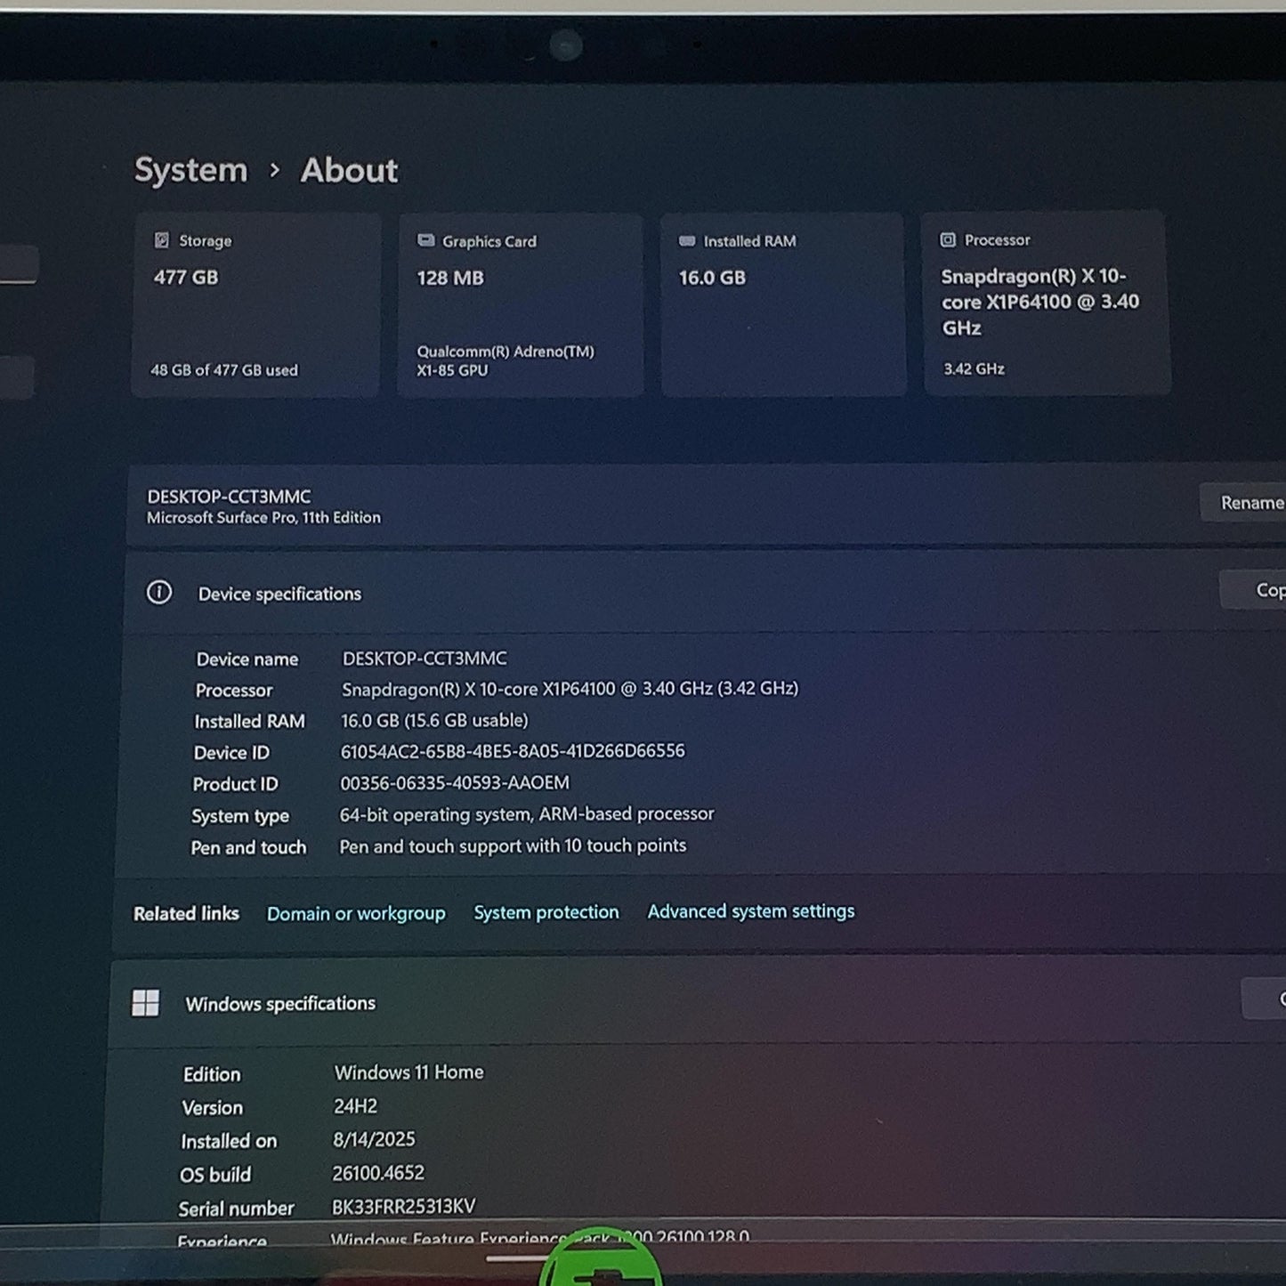Click '48 GB of 477 GB used' text
The height and width of the screenshot is (1286, 1286).
[x=224, y=370]
